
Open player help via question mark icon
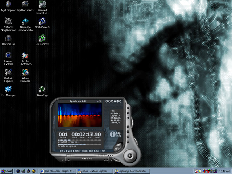point(115,101)
